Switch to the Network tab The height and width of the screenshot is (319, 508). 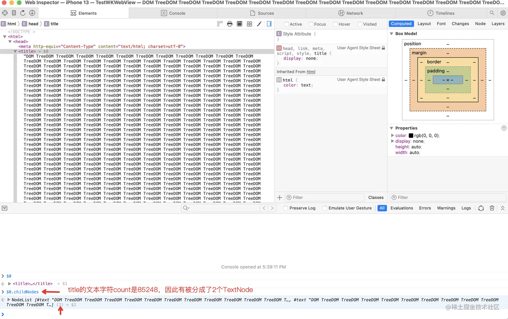coord(351,13)
